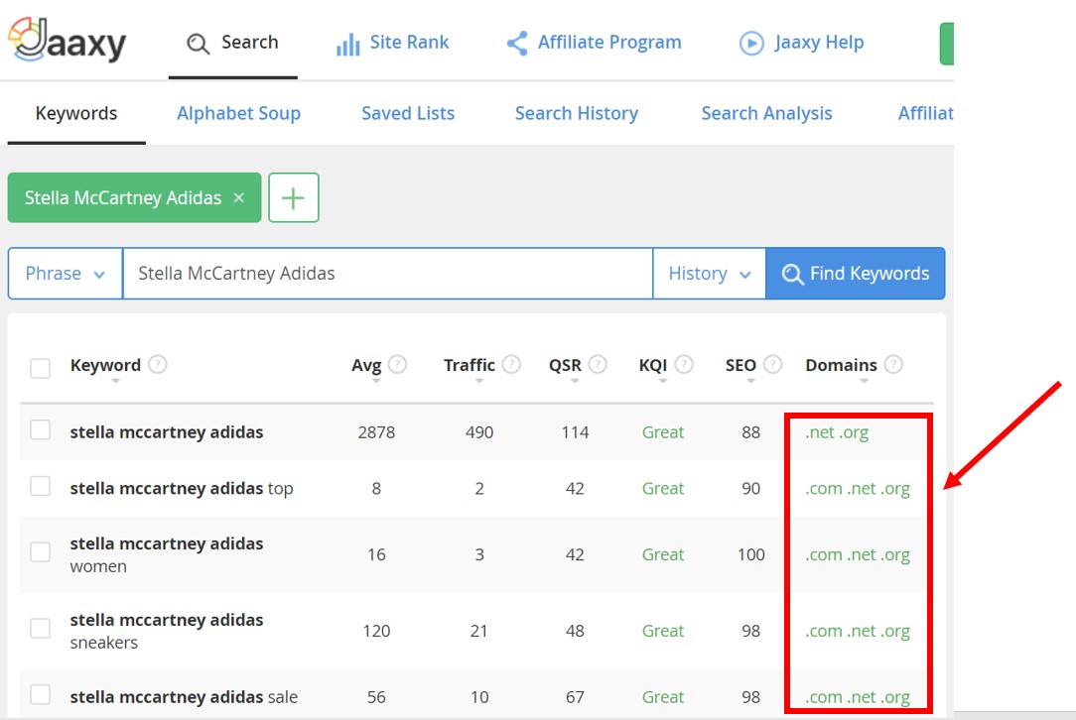Click QSR value '114'

click(575, 432)
